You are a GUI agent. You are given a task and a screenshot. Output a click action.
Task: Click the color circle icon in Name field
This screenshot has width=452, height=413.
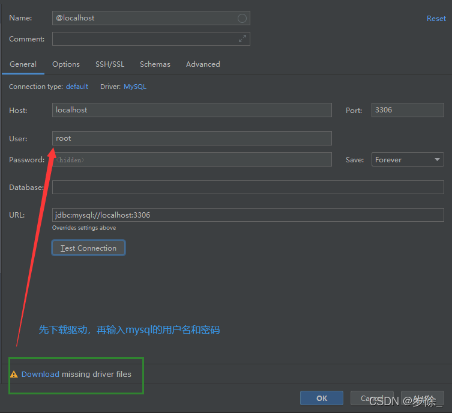pos(242,19)
